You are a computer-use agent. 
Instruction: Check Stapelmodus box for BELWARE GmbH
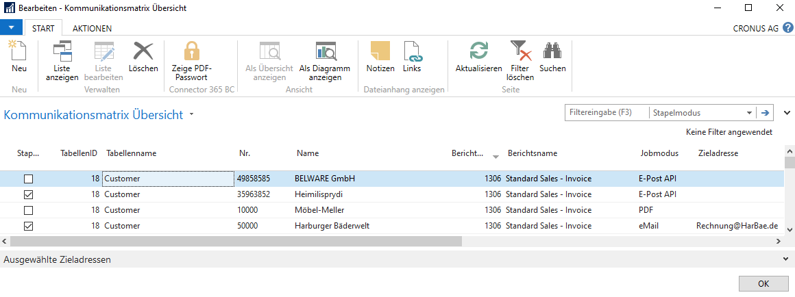(x=28, y=179)
